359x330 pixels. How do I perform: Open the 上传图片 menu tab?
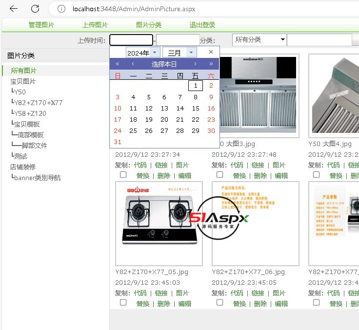(95, 25)
